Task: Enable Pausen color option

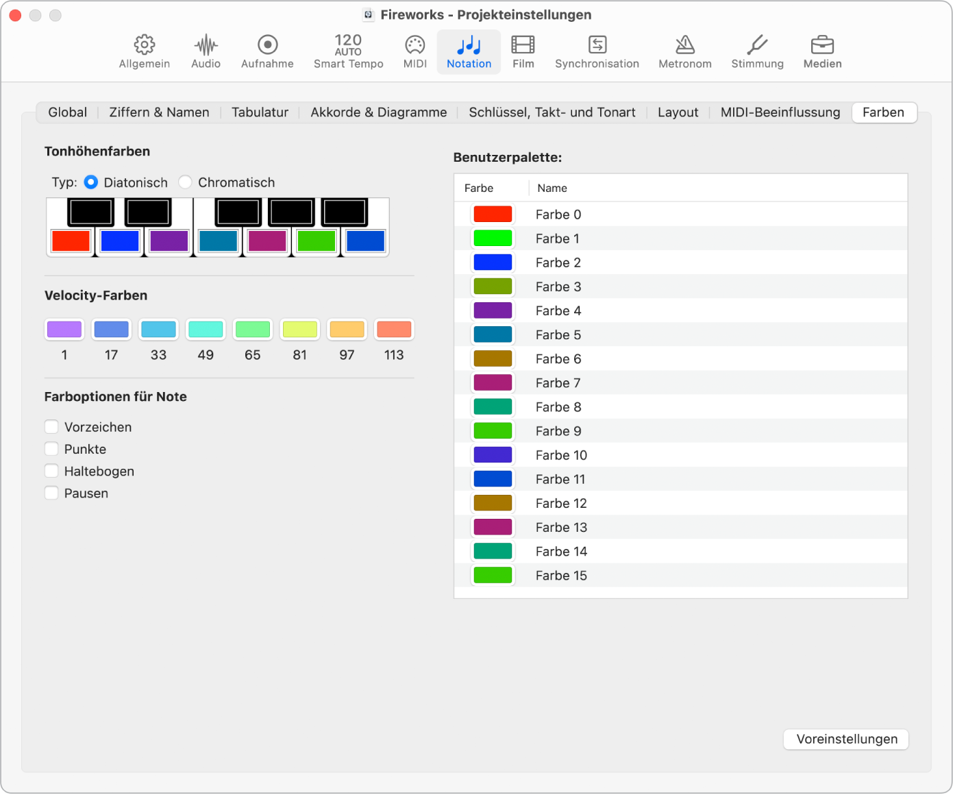Action: 51,493
